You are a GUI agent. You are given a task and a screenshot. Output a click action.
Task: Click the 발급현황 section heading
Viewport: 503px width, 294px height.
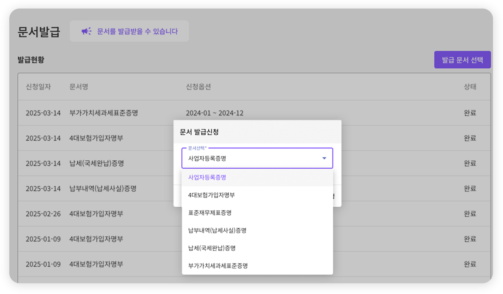pos(31,60)
